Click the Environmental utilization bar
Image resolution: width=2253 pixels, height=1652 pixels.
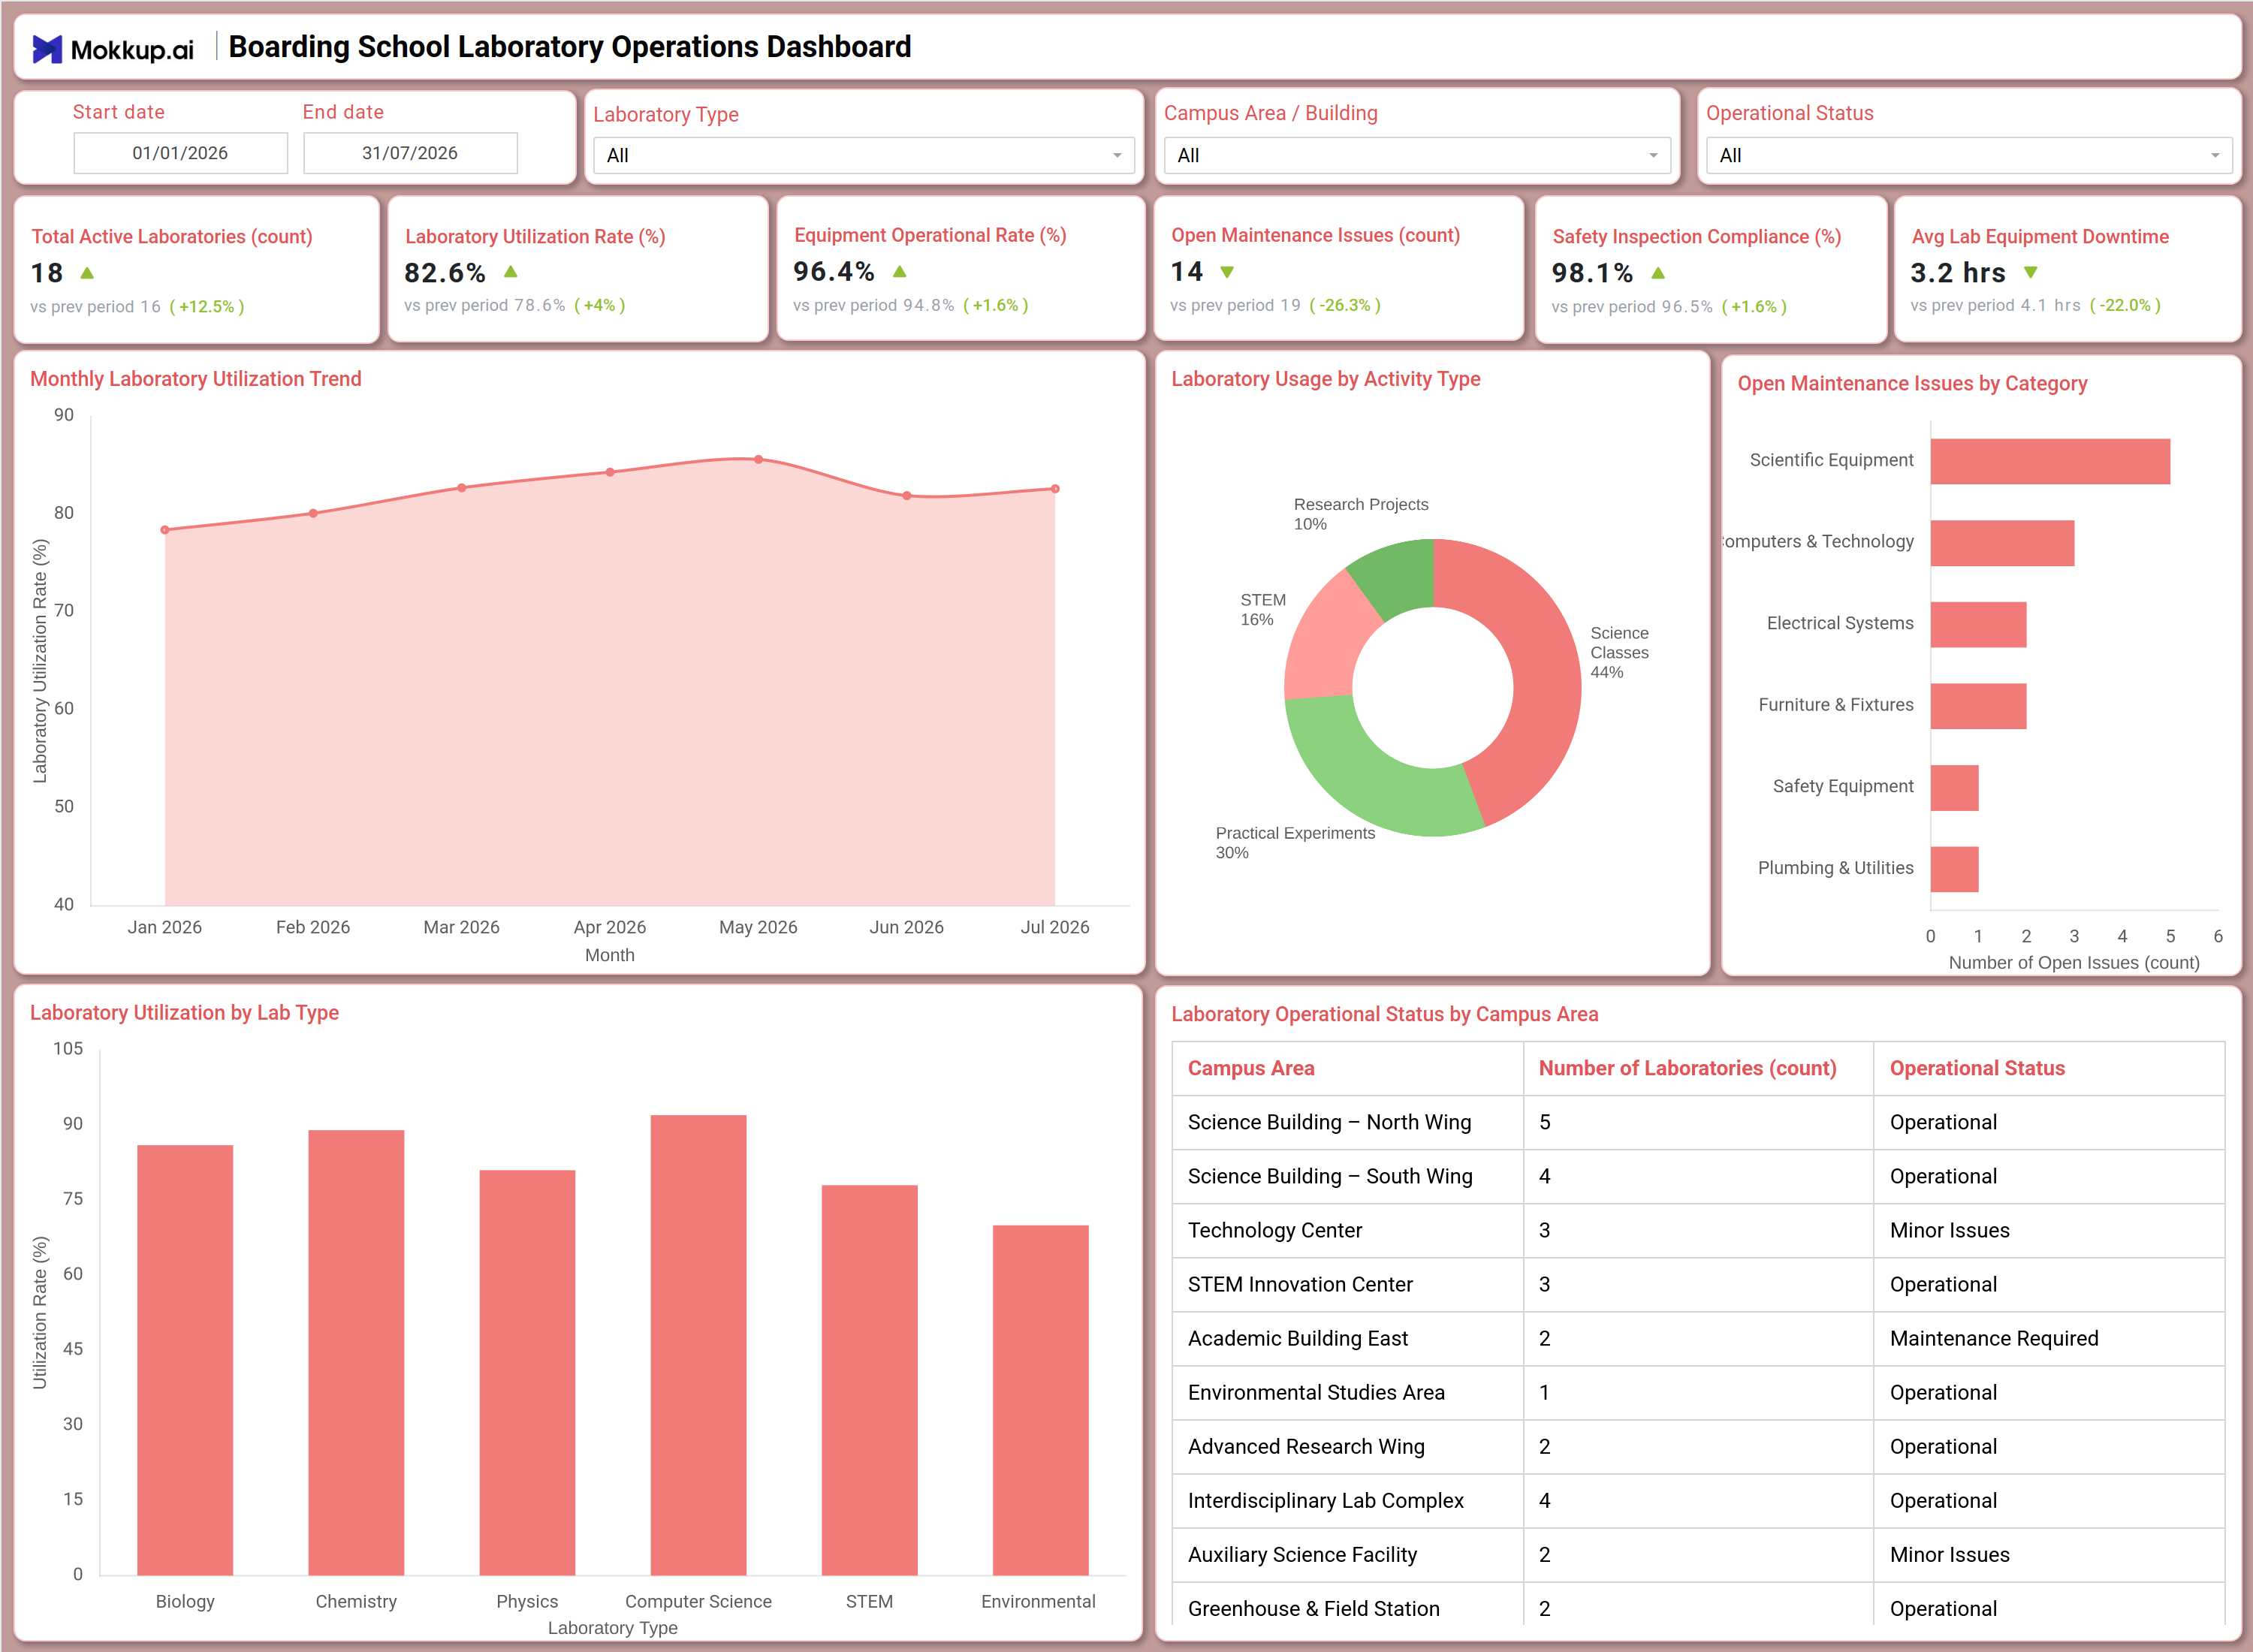(x=1040, y=1400)
